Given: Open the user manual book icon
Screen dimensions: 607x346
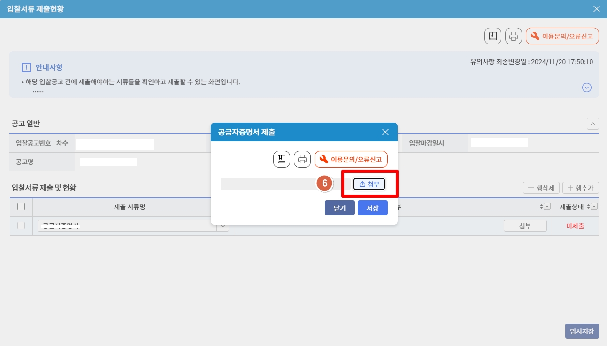Looking at the screenshot, I should tap(492, 36).
